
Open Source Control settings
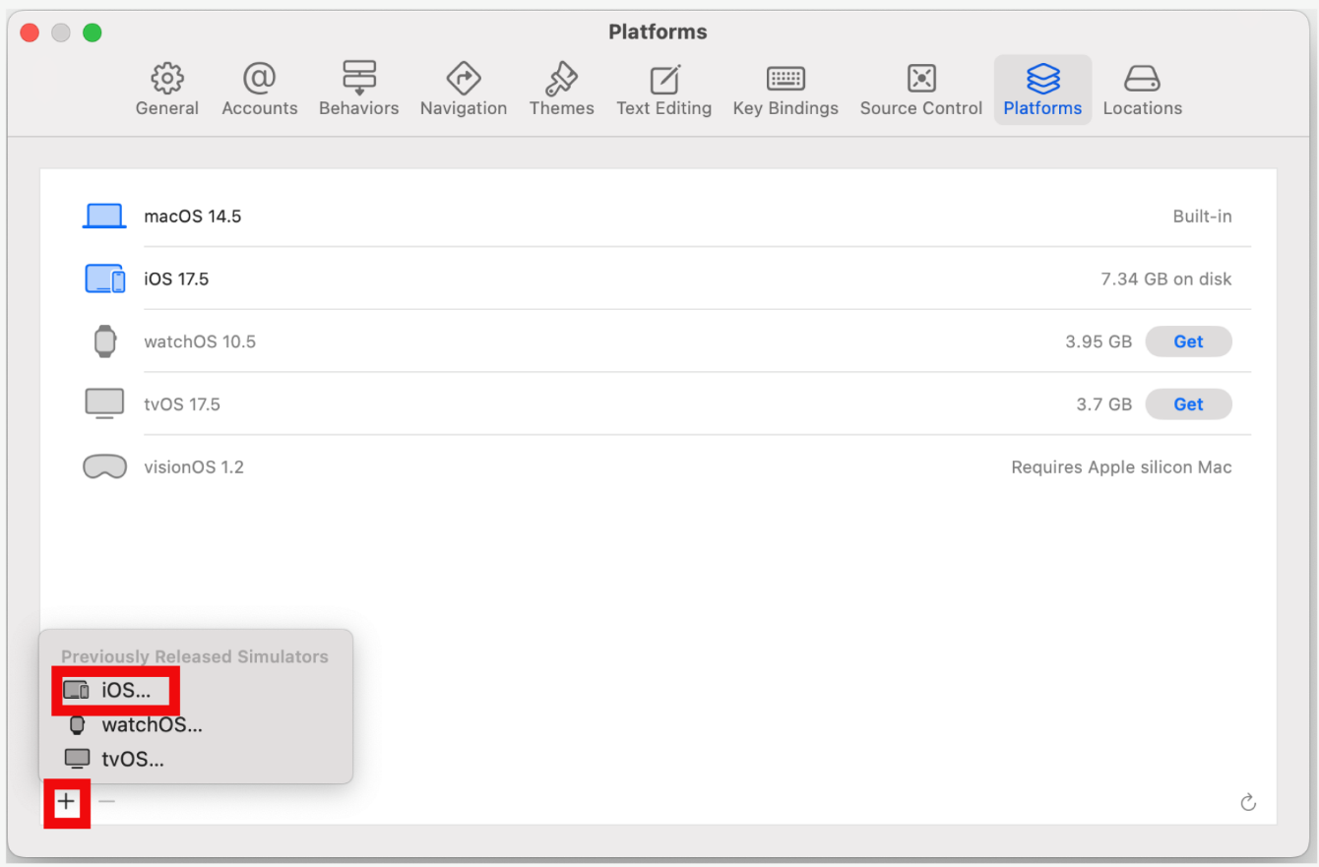(x=920, y=90)
